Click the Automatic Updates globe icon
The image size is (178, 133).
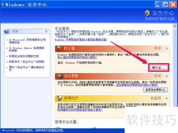coord(60,76)
